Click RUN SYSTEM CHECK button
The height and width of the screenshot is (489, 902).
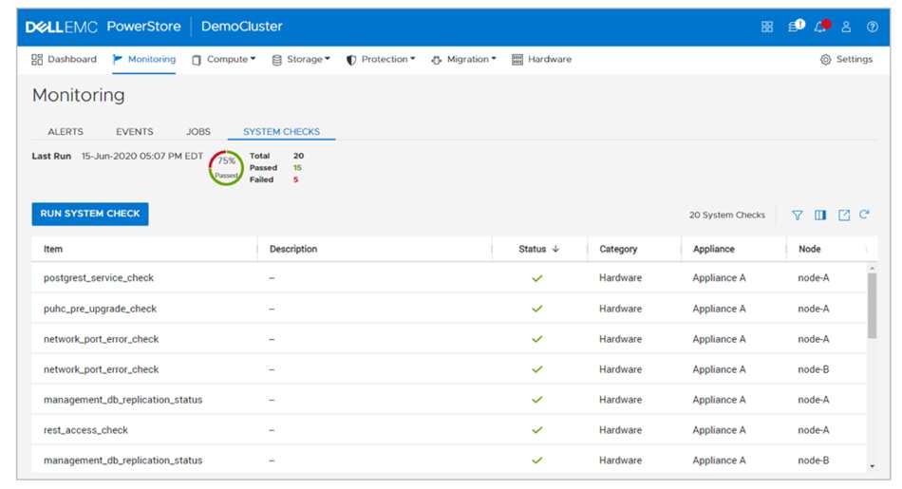point(90,214)
